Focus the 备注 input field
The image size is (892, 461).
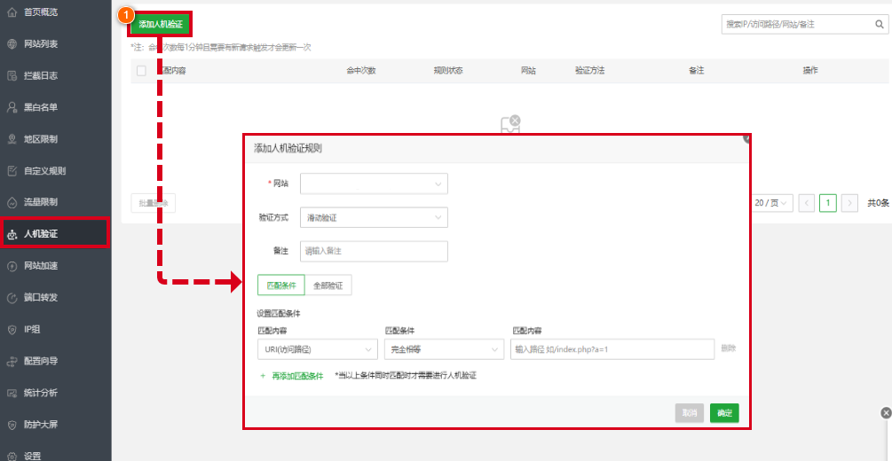click(374, 251)
